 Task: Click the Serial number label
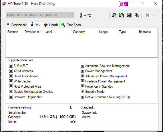point(18,113)
